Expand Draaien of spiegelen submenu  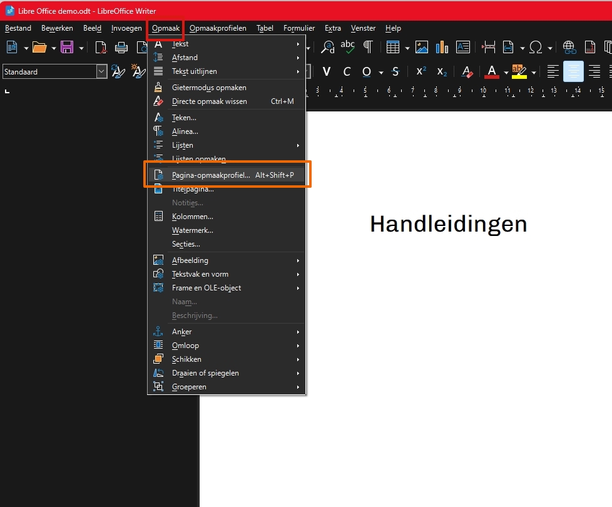227,373
